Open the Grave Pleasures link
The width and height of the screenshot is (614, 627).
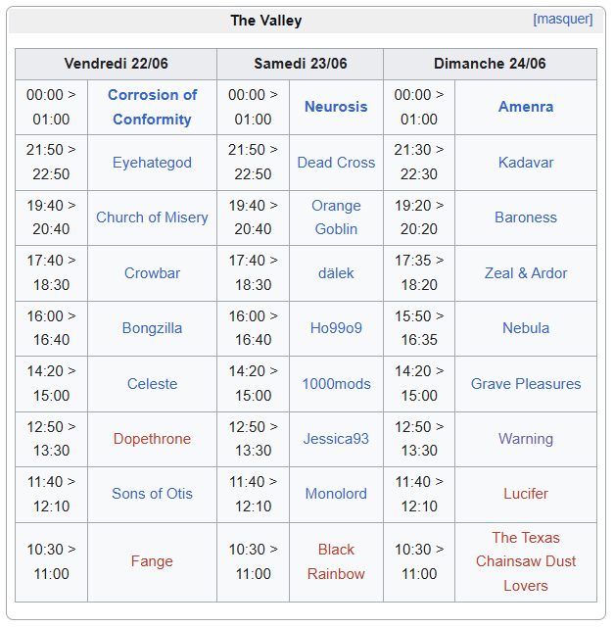point(526,384)
